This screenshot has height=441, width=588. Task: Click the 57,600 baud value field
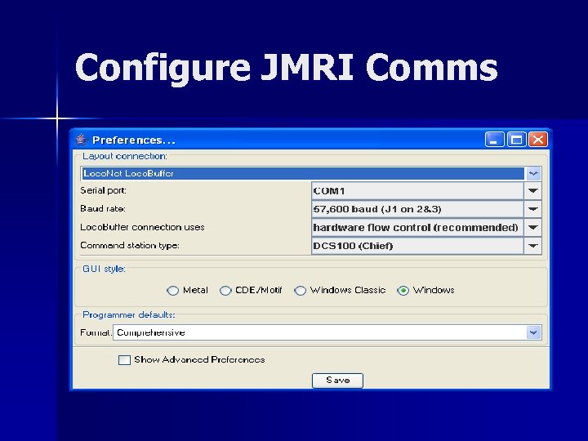click(417, 209)
